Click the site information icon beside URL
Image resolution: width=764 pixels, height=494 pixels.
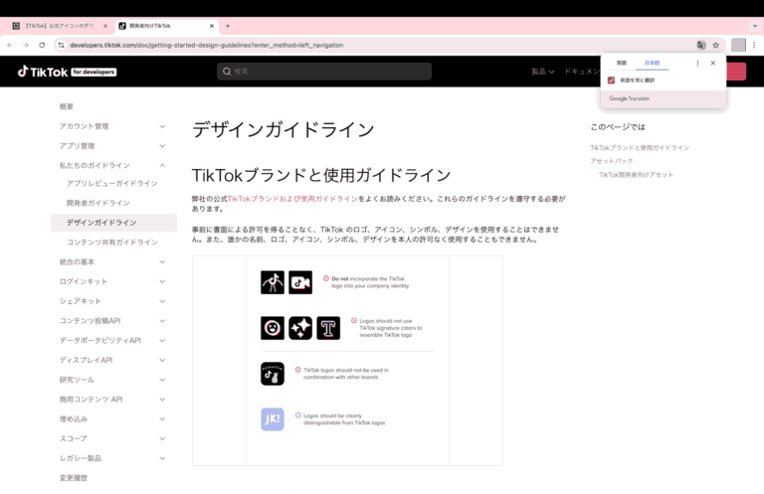coord(61,45)
